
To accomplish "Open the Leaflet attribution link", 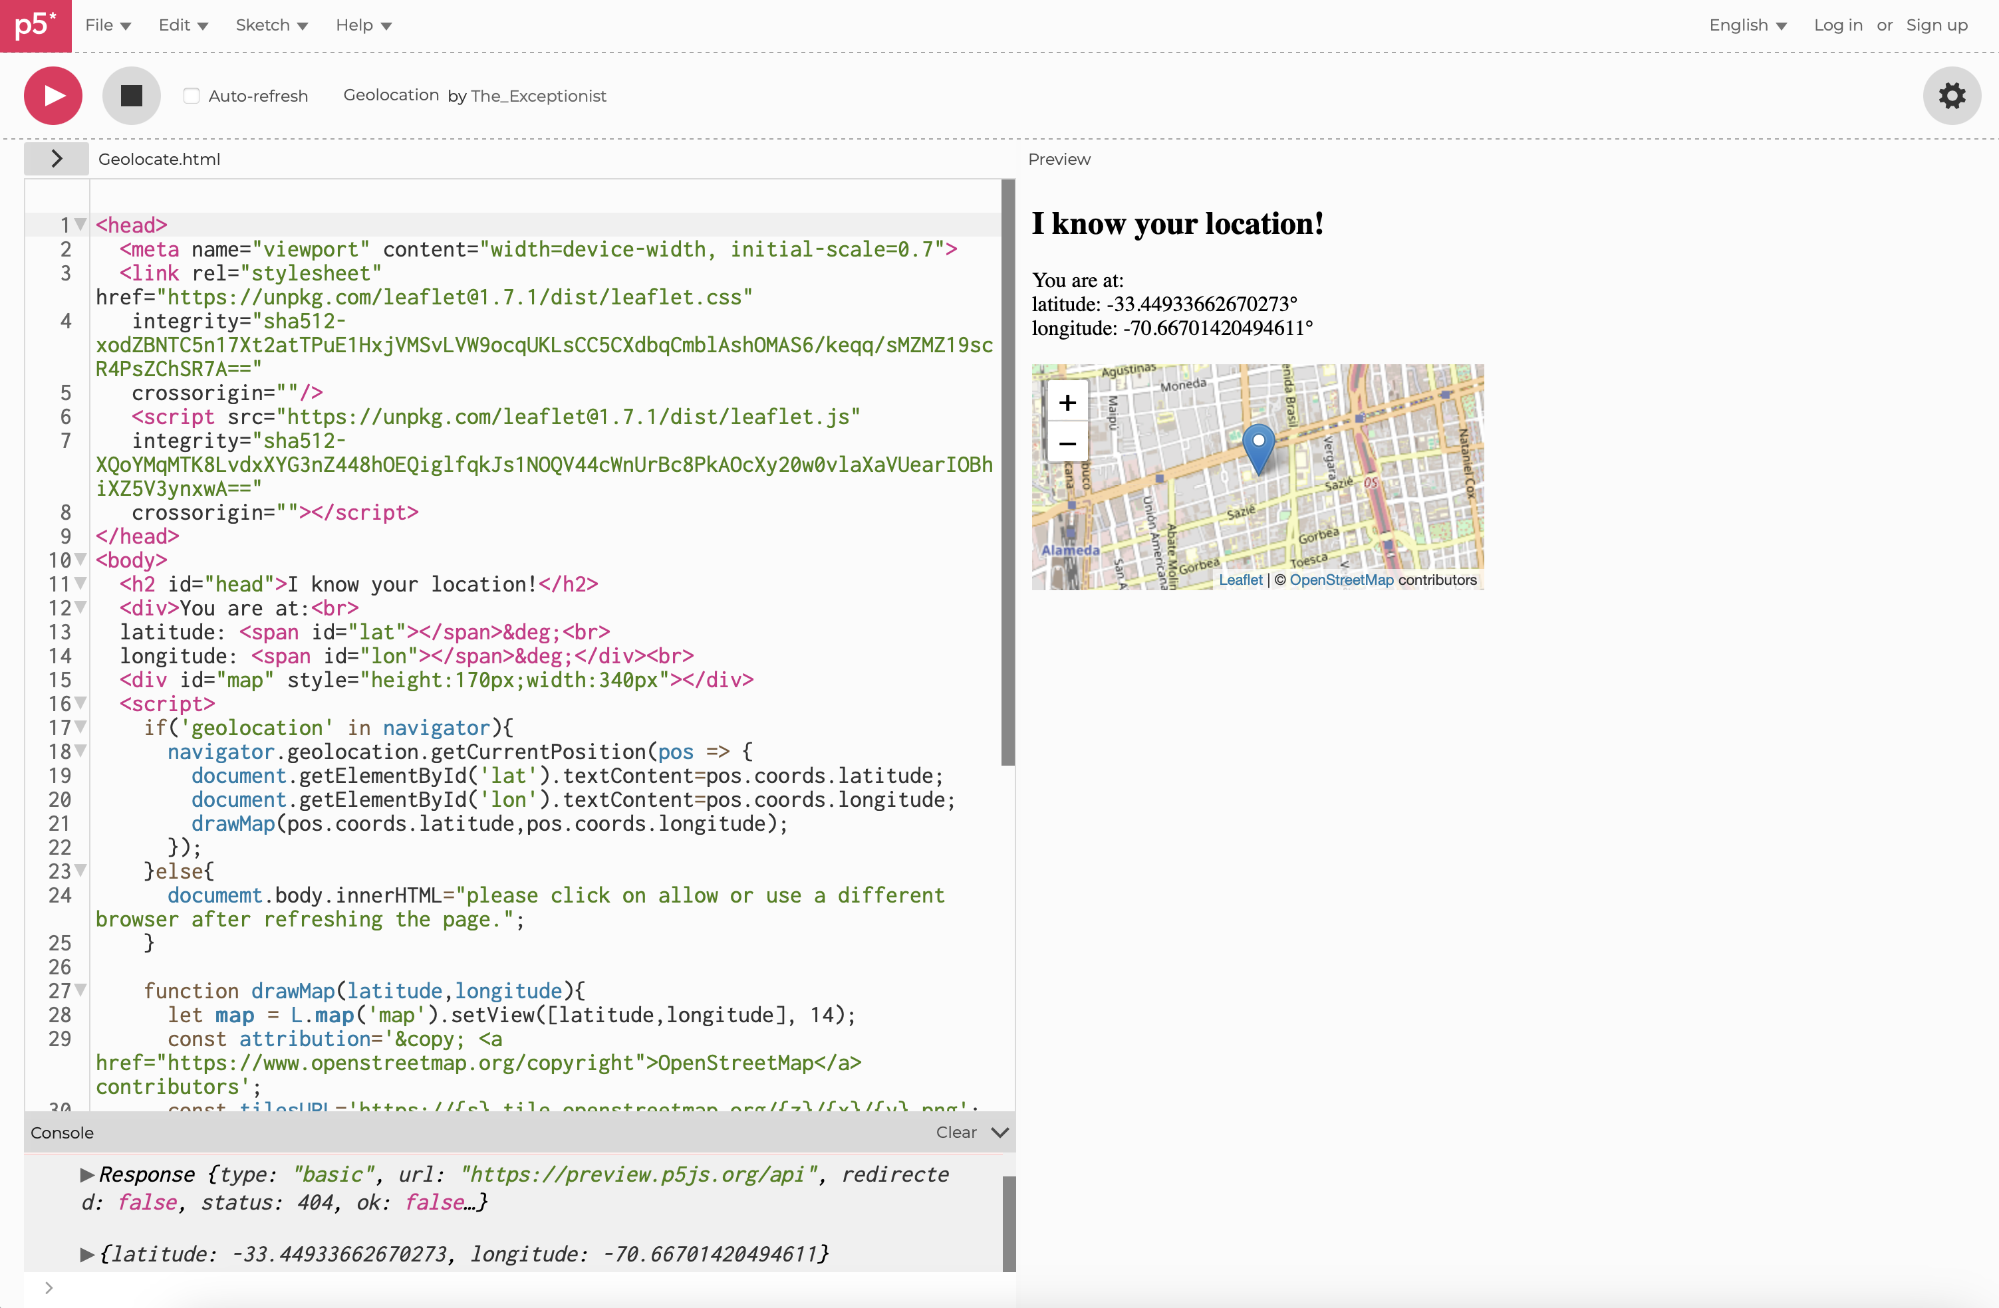I will coord(1240,580).
